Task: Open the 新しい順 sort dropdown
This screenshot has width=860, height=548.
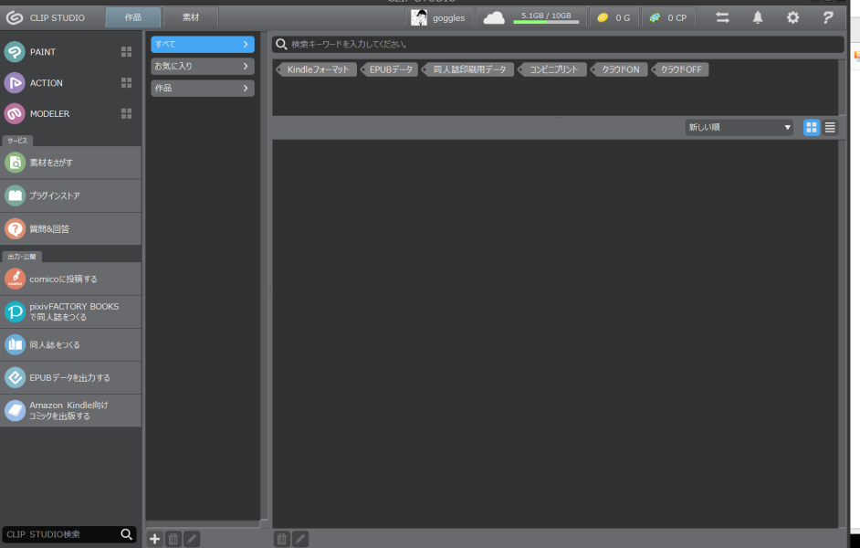Action: click(x=739, y=127)
